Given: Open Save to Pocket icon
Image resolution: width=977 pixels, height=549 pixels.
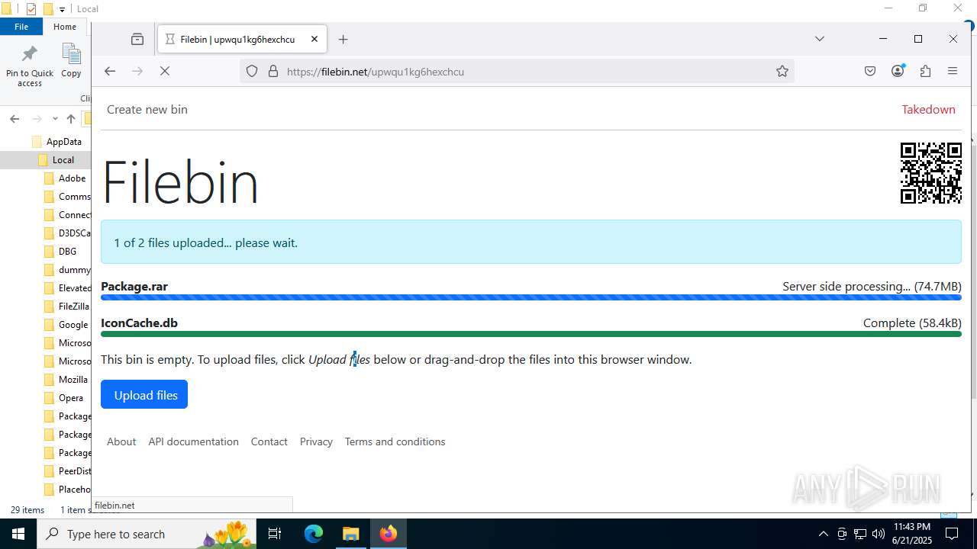Looking at the screenshot, I should [870, 71].
